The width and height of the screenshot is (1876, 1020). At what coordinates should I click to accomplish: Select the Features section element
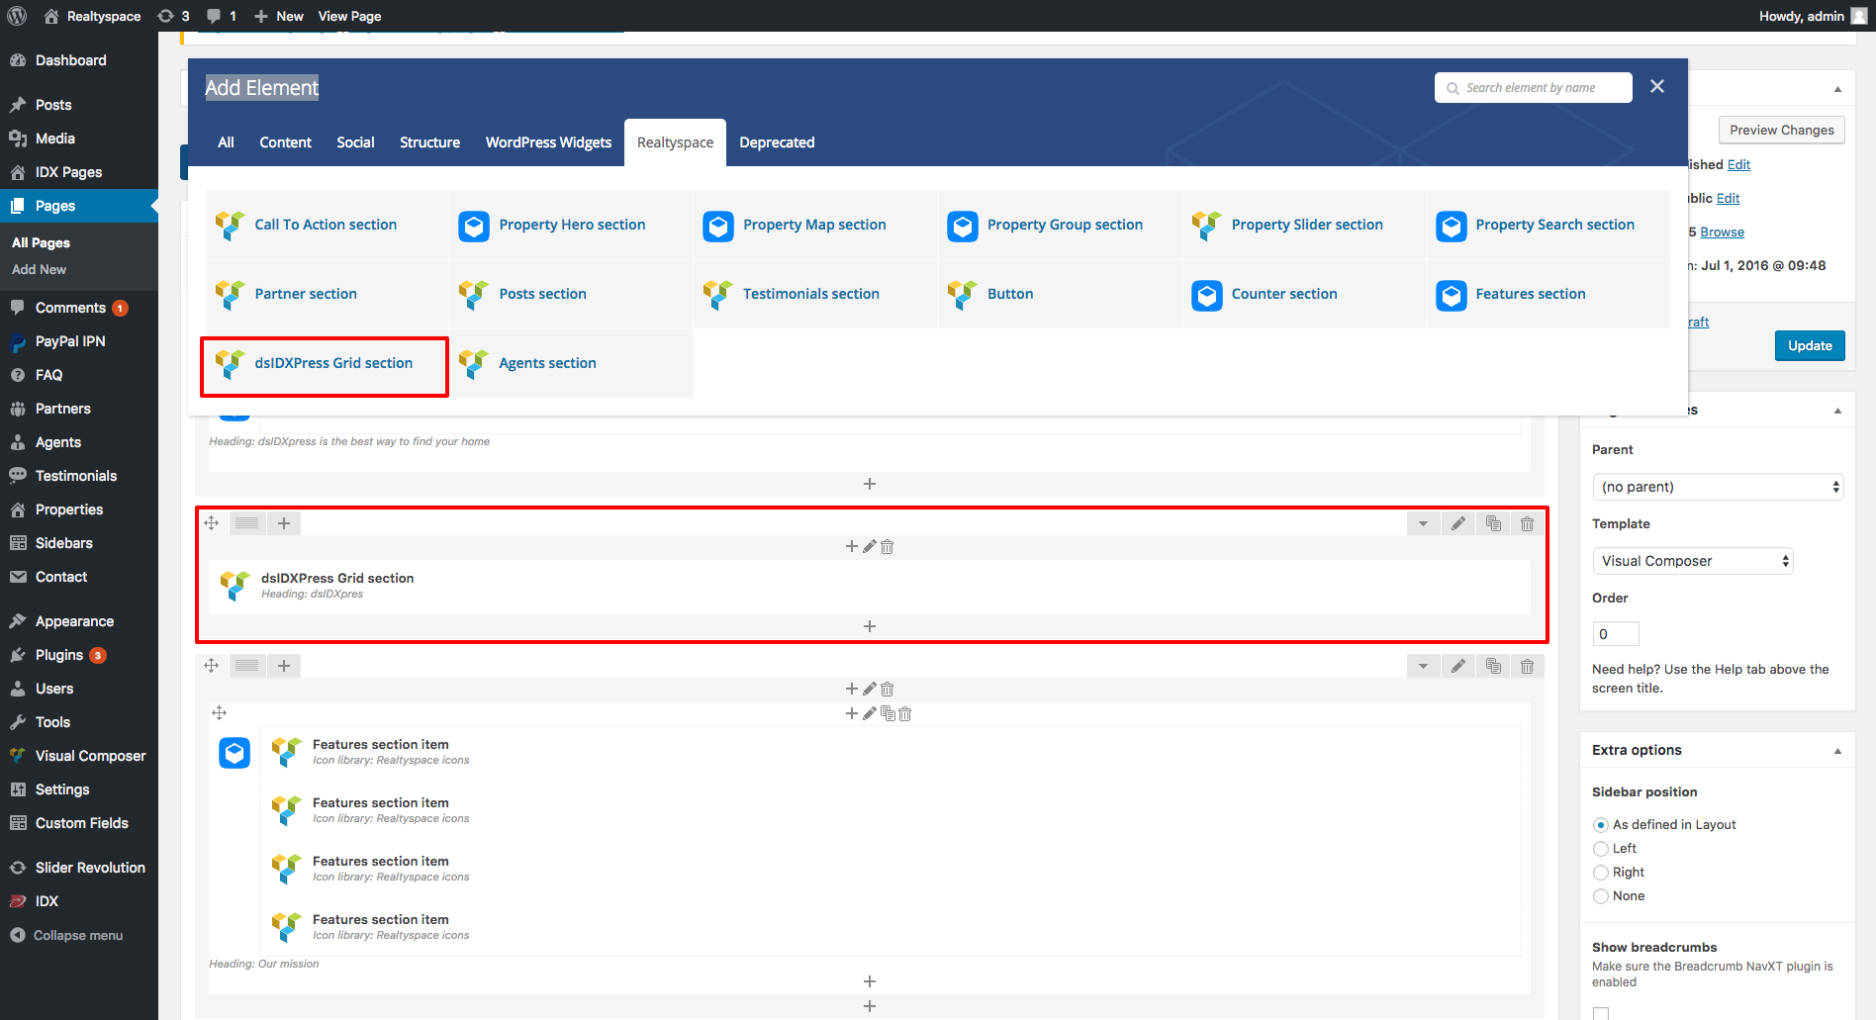1548,294
